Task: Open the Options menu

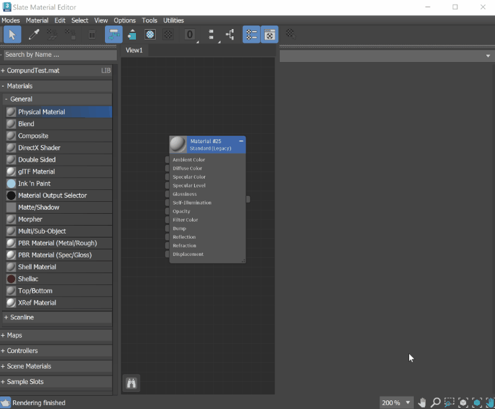Action: point(125,20)
